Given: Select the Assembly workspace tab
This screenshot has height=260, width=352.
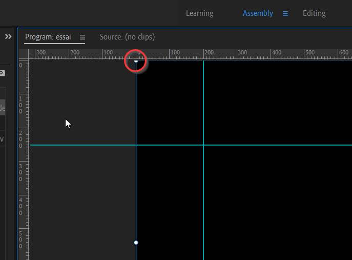Looking at the screenshot, I should tap(258, 13).
